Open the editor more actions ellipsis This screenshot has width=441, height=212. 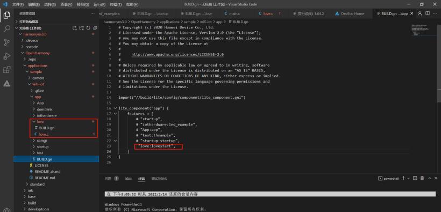click(435, 13)
